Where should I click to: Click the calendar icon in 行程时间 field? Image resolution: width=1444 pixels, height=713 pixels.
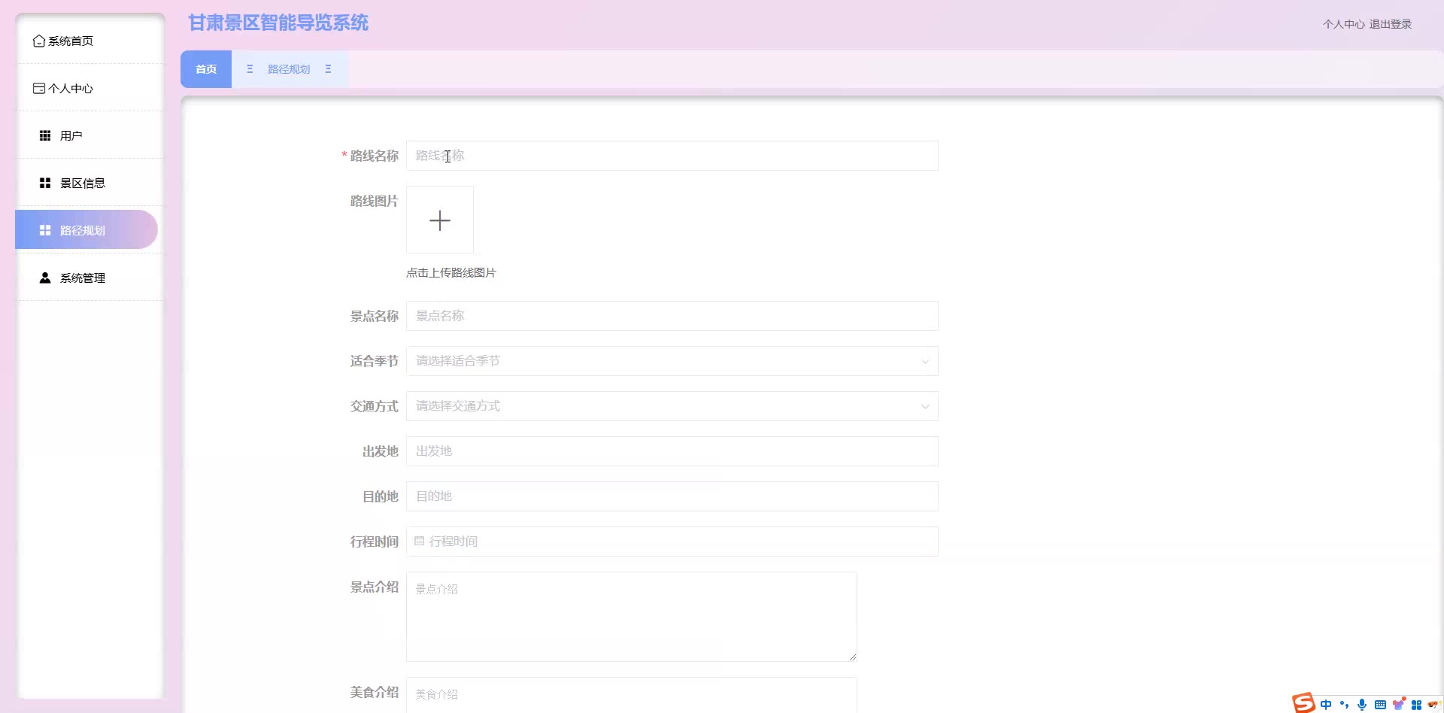click(419, 541)
